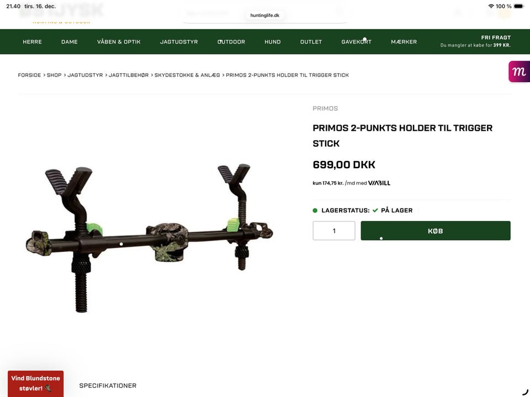The image size is (530, 397).
Task: Select the JAGTUDSTYR menu item
Action: (x=179, y=42)
